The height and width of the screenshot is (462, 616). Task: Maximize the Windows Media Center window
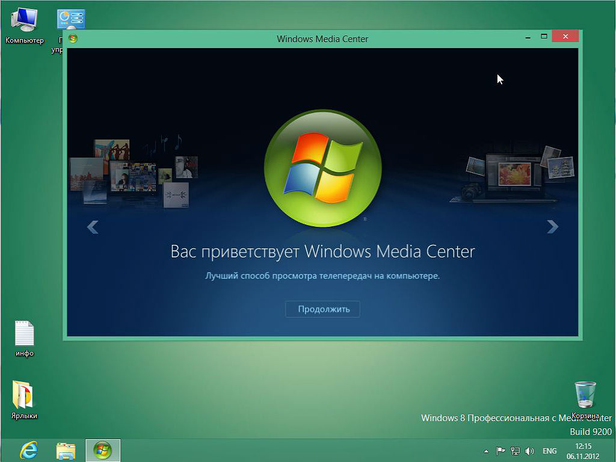(x=544, y=37)
